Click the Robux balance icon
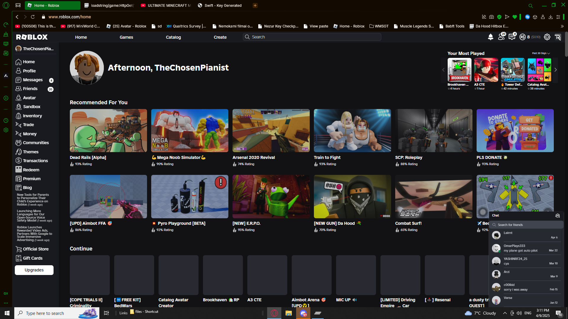The height and width of the screenshot is (319, 568). point(523,37)
